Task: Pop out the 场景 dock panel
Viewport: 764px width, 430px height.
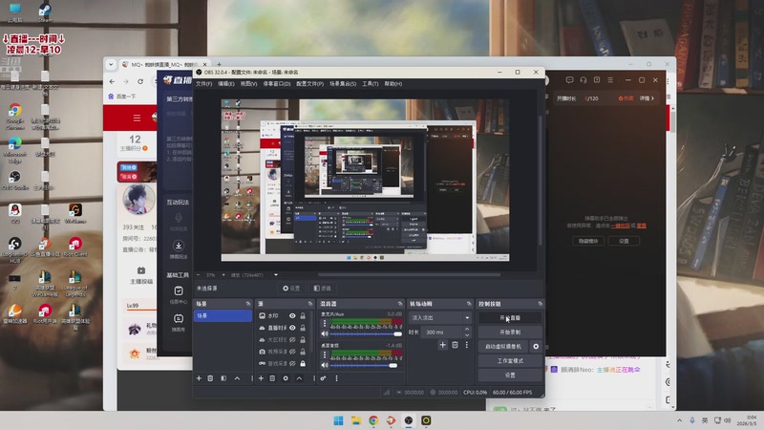Action: [248, 304]
